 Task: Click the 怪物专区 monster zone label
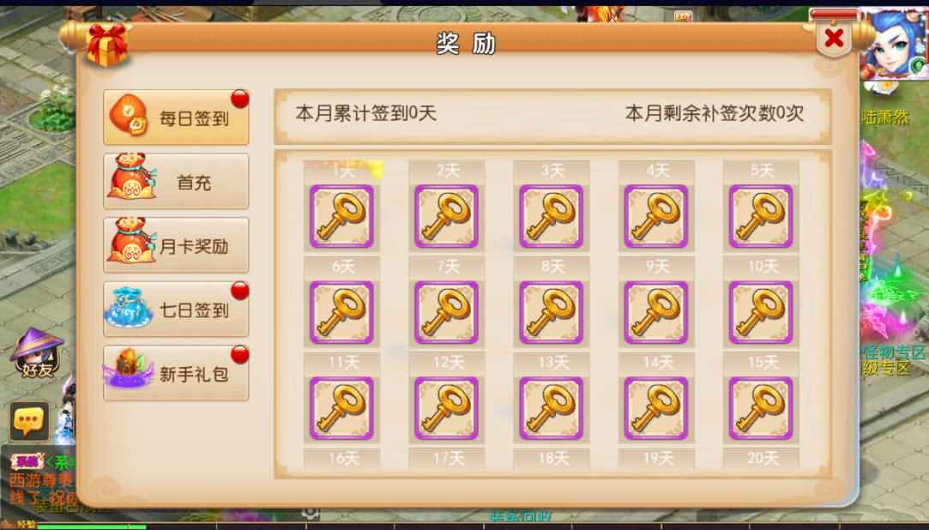click(894, 352)
